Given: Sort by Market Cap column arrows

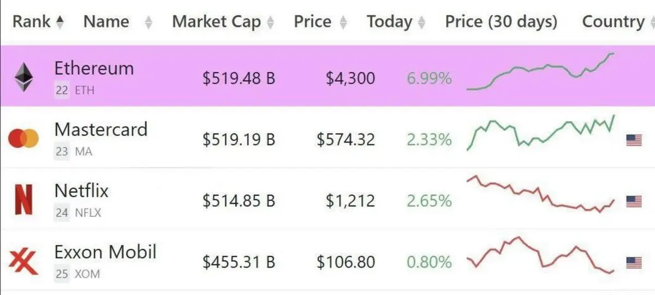Looking at the screenshot, I should 270,23.
